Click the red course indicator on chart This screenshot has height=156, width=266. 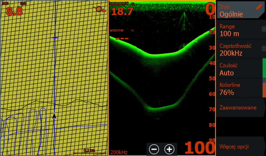(x=100, y=9)
